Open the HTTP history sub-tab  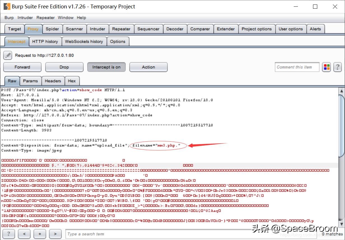[45, 42]
